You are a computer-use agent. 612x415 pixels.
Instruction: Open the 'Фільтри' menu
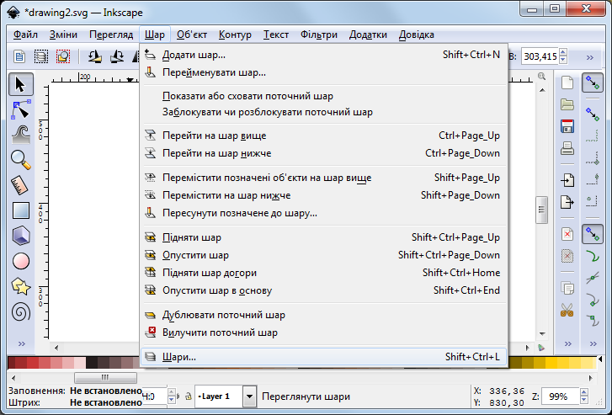click(x=318, y=35)
